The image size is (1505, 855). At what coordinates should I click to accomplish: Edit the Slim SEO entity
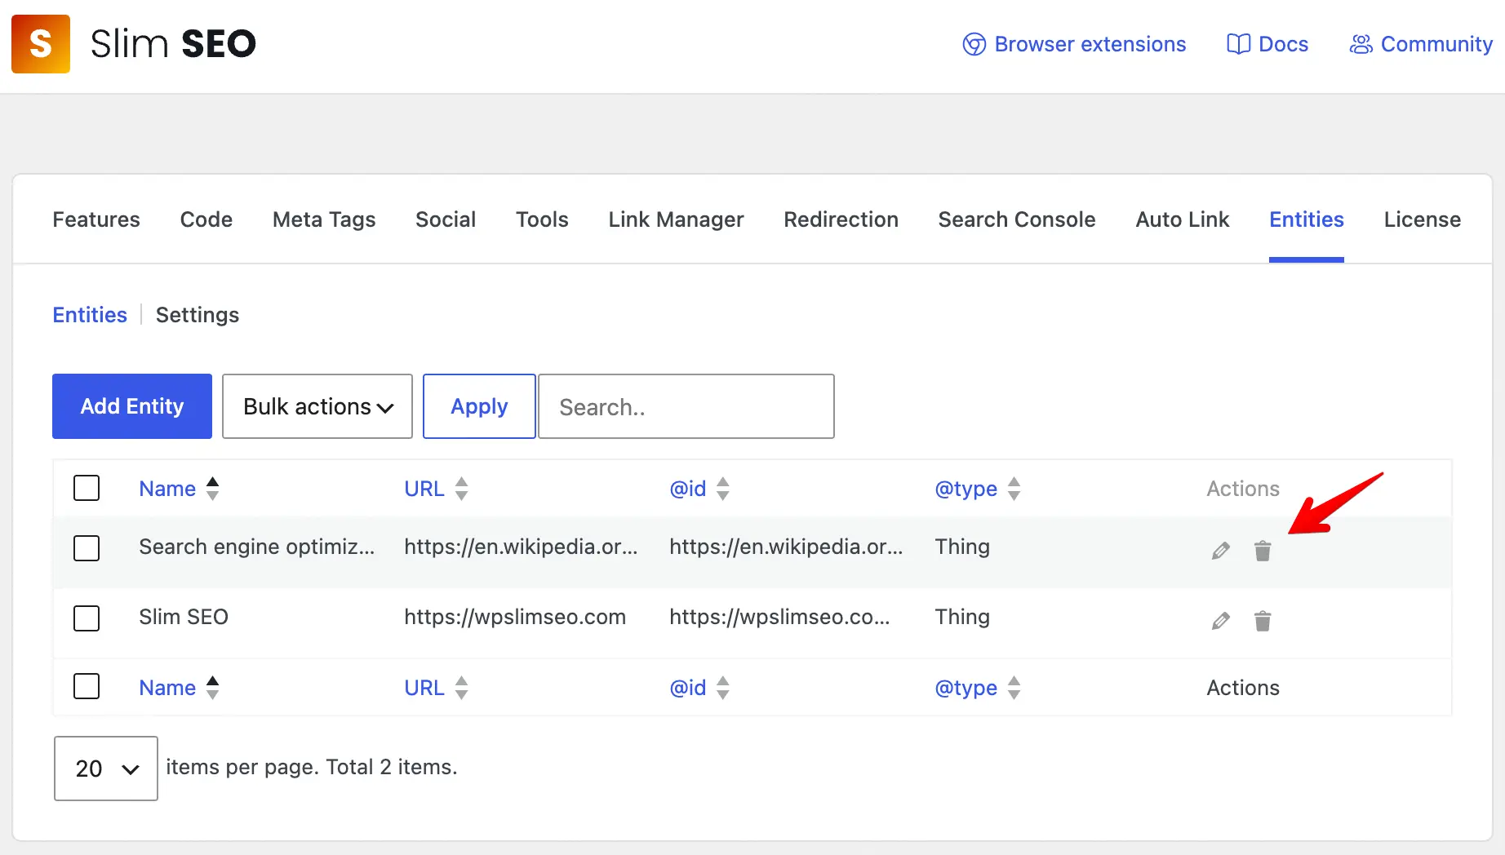(x=1221, y=622)
